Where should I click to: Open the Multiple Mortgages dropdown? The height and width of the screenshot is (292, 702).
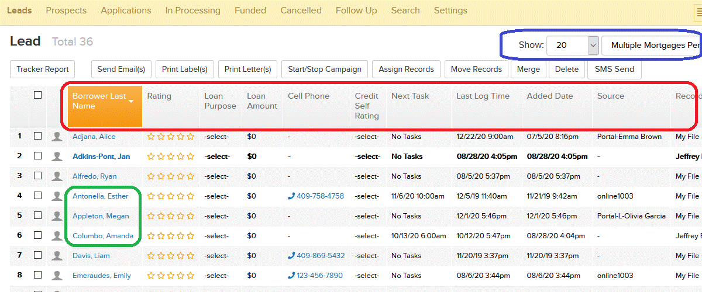[x=652, y=45]
